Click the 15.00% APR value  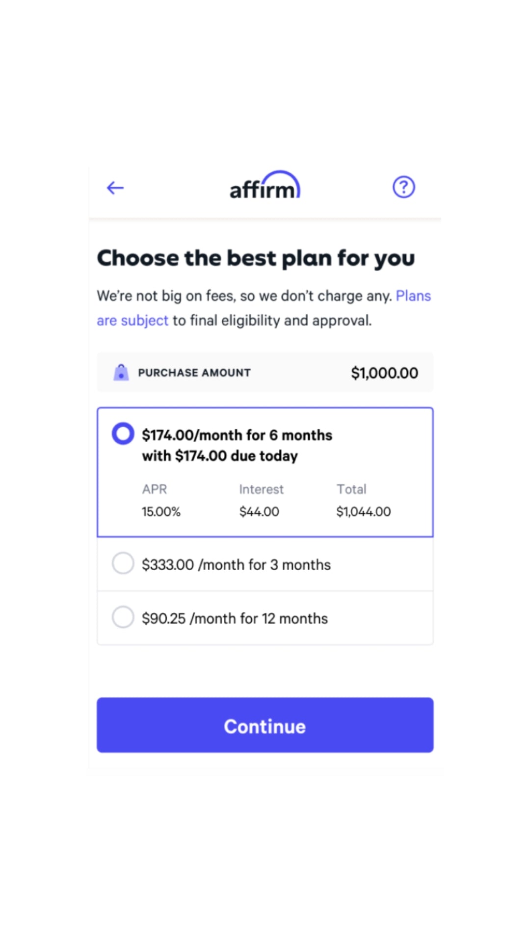pos(161,512)
